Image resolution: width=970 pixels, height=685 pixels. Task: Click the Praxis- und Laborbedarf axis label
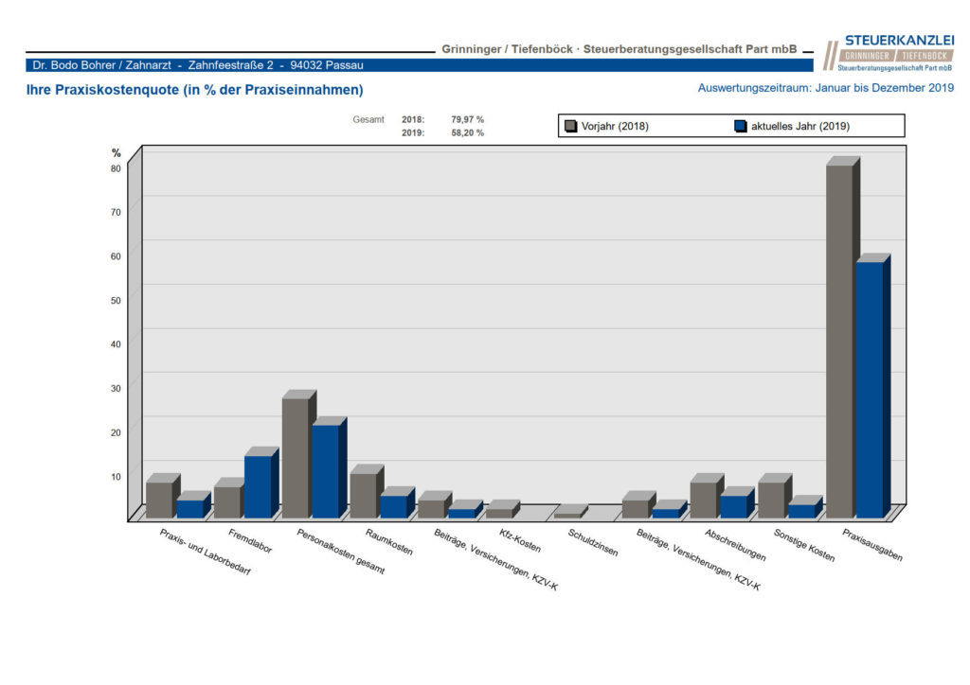pos(206,552)
